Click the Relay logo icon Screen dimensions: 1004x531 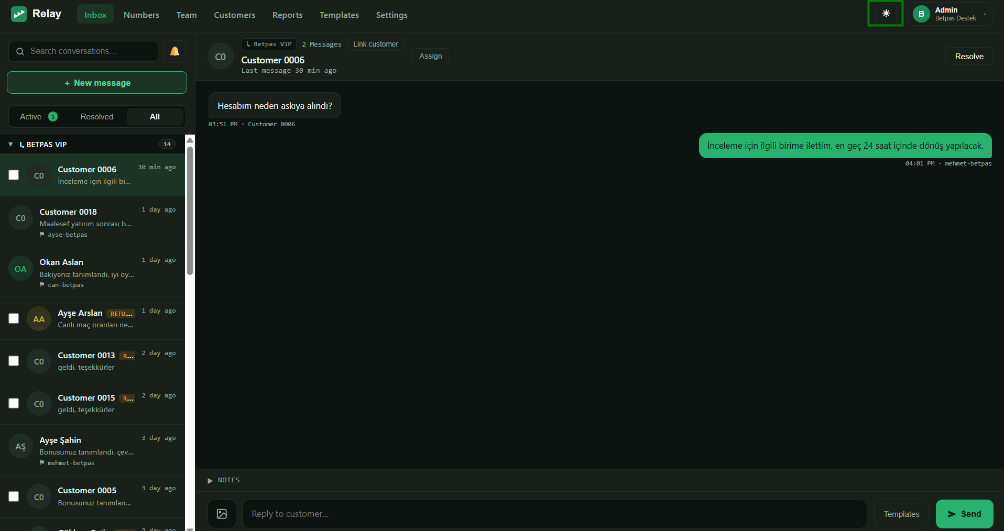(x=19, y=14)
